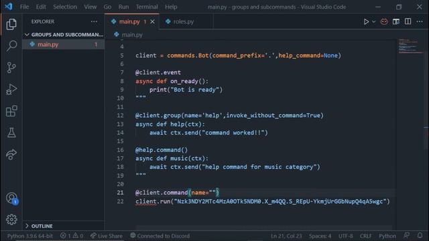Click line number 16 in the gutter

coord(120,150)
